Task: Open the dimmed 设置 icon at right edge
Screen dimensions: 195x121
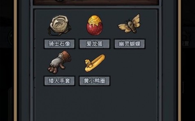Action: (186, 38)
